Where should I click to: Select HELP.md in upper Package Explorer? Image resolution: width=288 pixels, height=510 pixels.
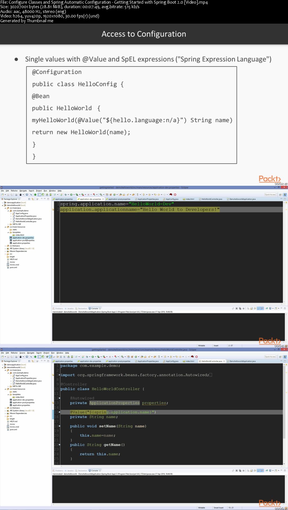(12, 259)
